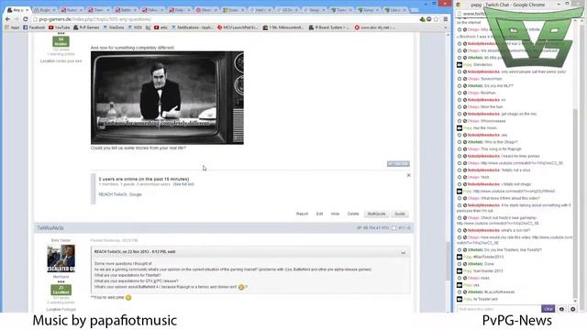Open the MCU LaunchPad bookmark
The image size is (587, 330).
(x=238, y=27)
